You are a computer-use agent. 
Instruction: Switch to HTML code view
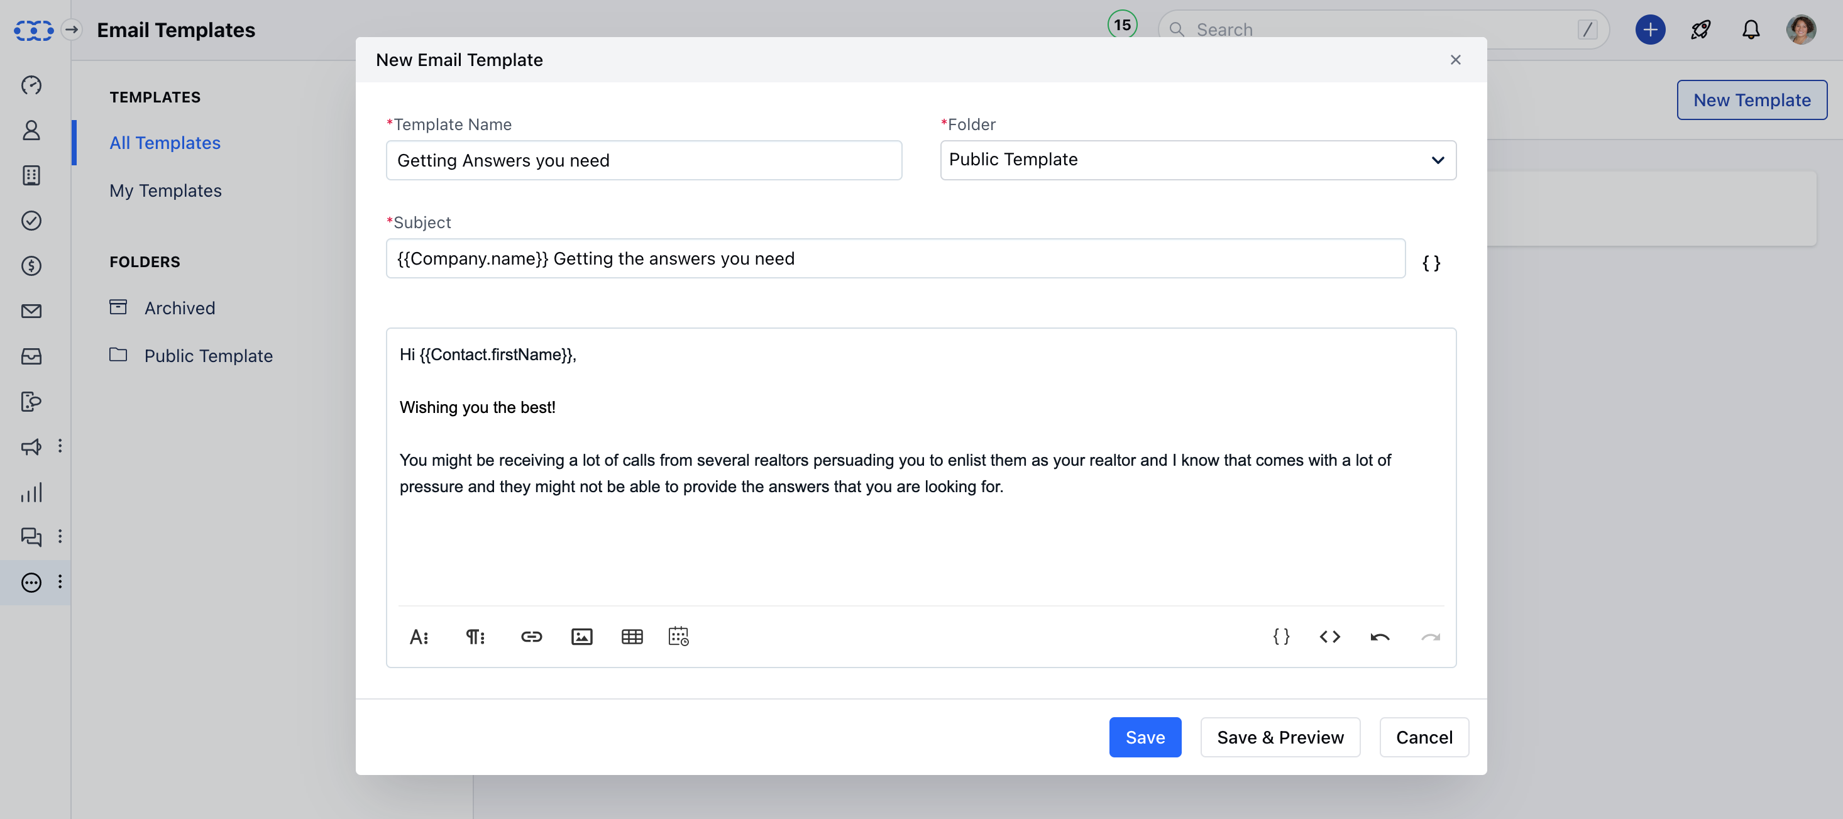tap(1329, 637)
